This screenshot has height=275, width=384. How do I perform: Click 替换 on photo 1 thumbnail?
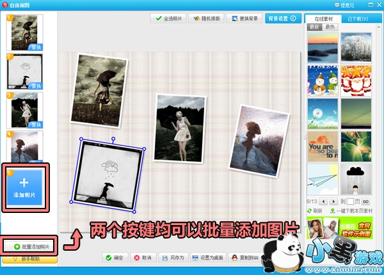point(36,47)
